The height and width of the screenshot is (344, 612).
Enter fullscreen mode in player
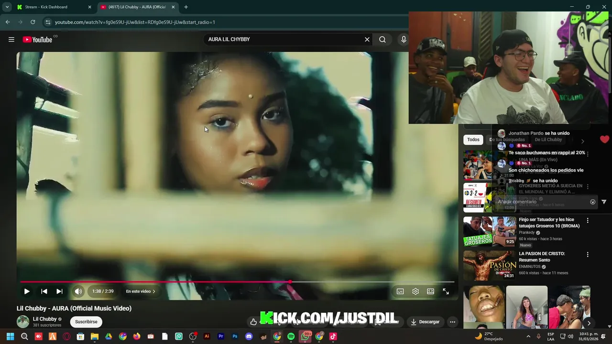click(x=446, y=291)
